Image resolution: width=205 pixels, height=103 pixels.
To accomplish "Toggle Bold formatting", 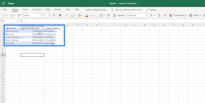I will (60, 15).
